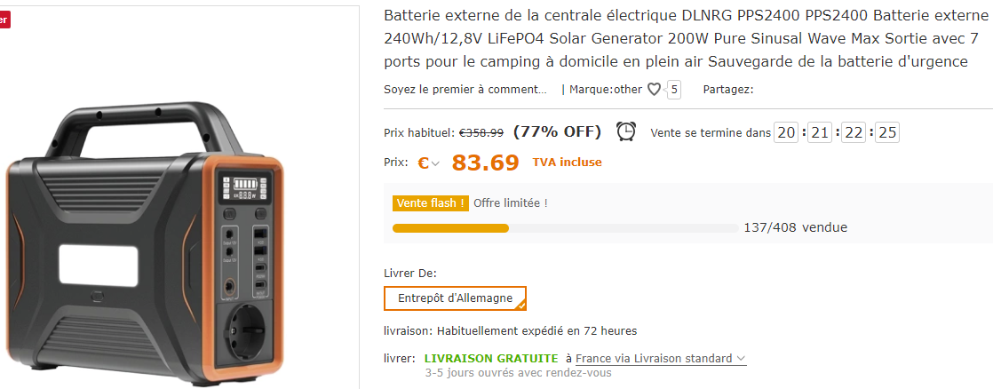Click the countdown box showing 20
Screen dimensions: 993x389
[786, 132]
